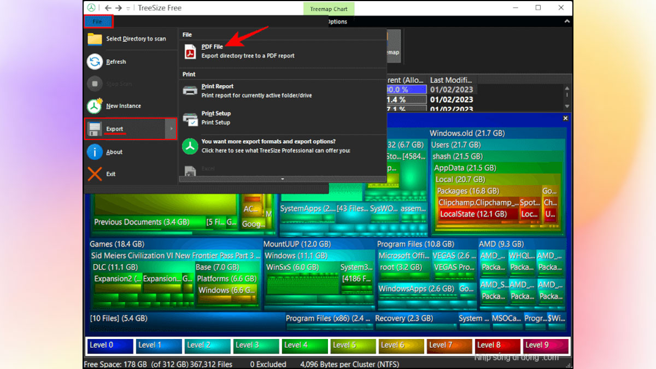The height and width of the screenshot is (369, 656).
Task: Close the treemap panel with the X
Action: (566, 118)
